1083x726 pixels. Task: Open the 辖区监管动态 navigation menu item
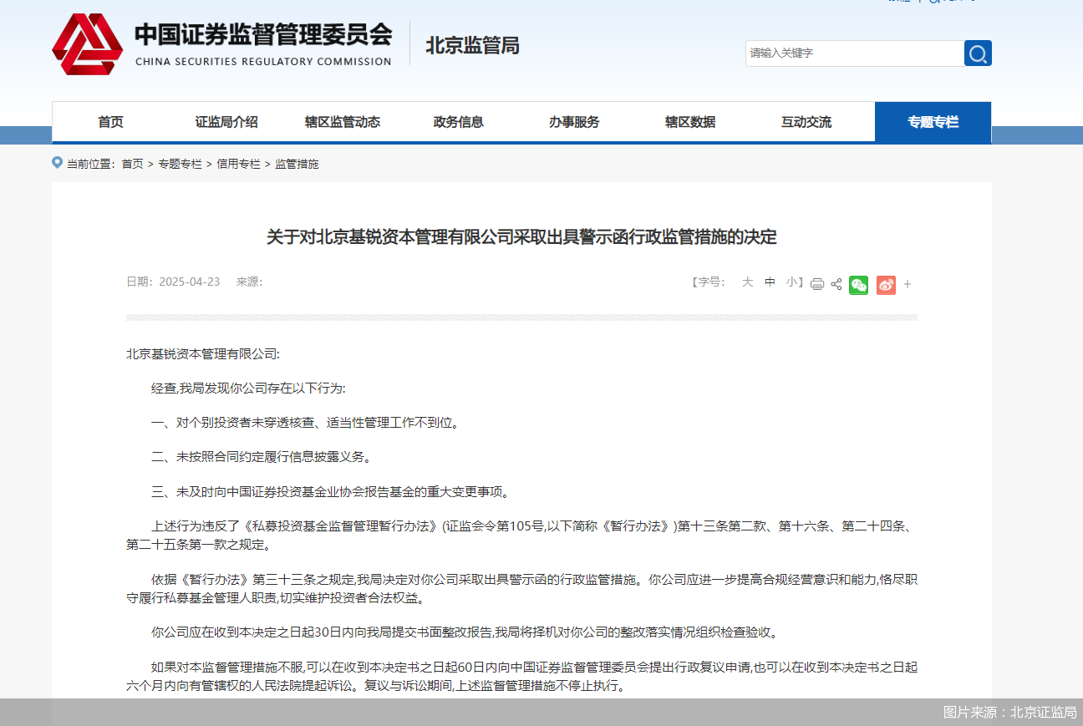[344, 122]
